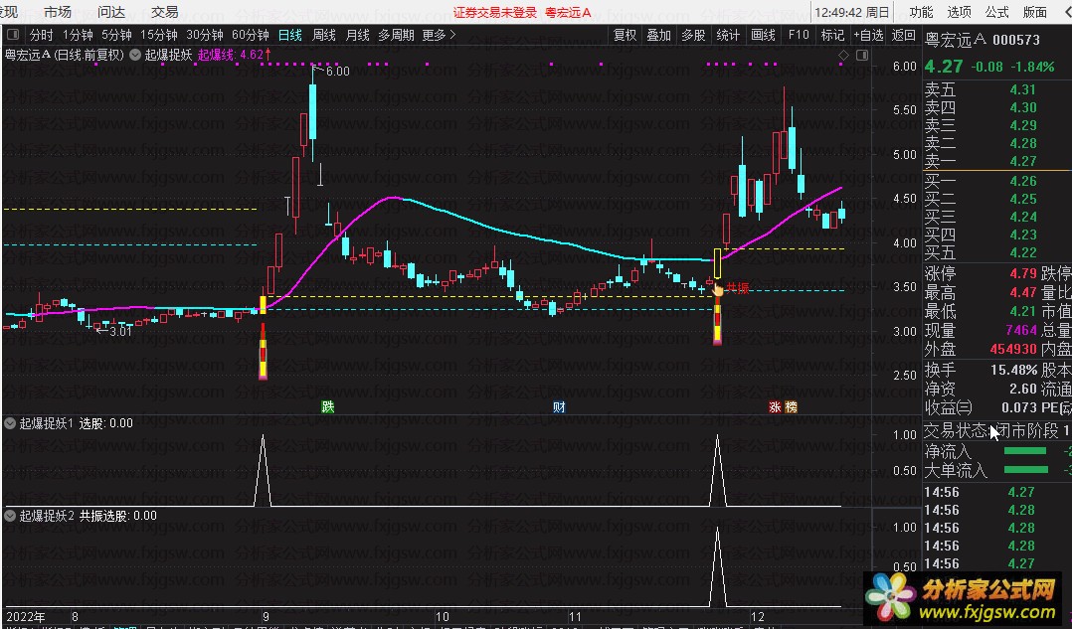Select the 日线 daily period

(290, 34)
